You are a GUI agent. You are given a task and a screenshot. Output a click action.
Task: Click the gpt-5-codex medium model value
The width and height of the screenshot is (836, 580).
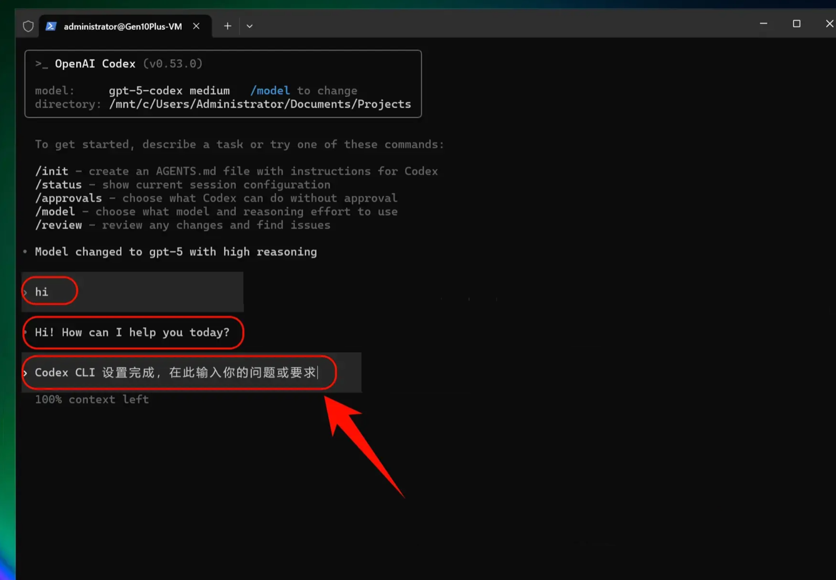[x=169, y=91]
